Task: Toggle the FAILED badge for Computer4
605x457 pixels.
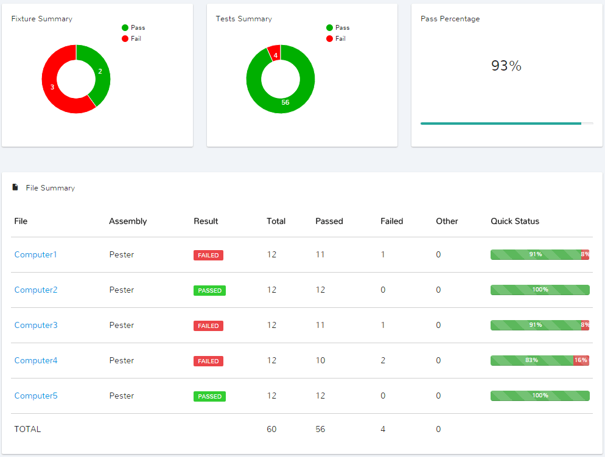Action: 208,361
